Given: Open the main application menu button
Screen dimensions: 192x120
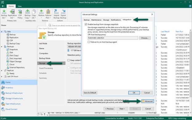Looking at the screenshot, I should [x=3, y=6].
